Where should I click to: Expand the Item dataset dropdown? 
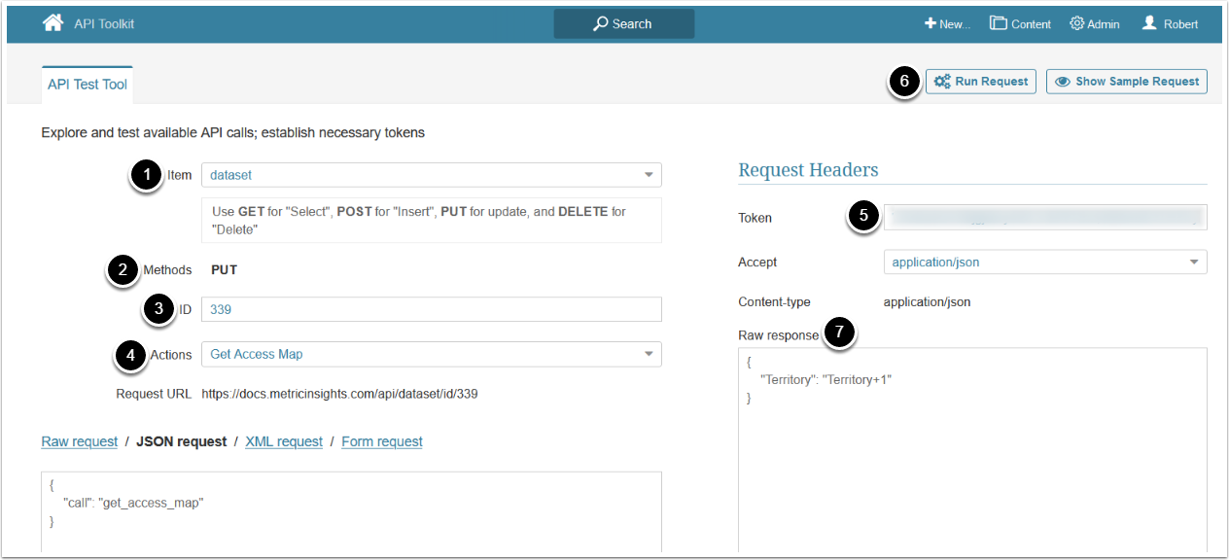click(649, 176)
